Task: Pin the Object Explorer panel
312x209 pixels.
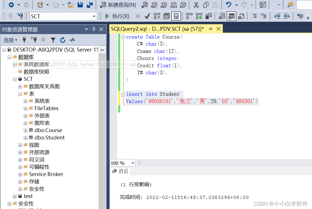Action: [94, 29]
